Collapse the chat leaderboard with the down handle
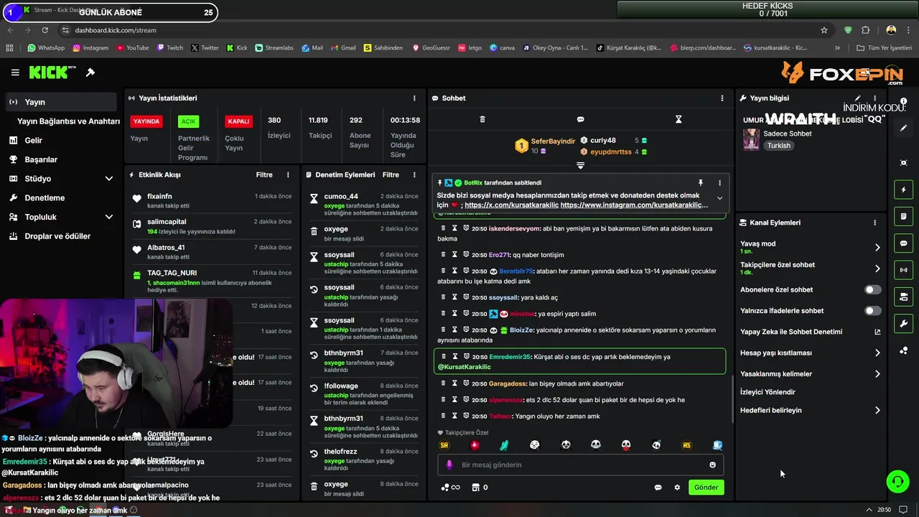Screen dimensions: 919x517 (x=580, y=166)
